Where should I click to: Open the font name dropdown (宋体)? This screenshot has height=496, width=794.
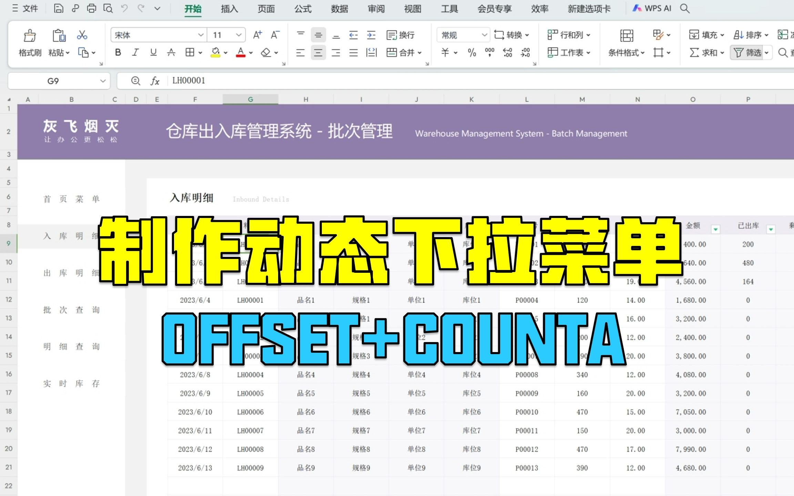click(201, 35)
